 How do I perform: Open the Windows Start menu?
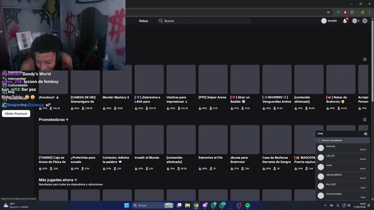[x=127, y=205]
